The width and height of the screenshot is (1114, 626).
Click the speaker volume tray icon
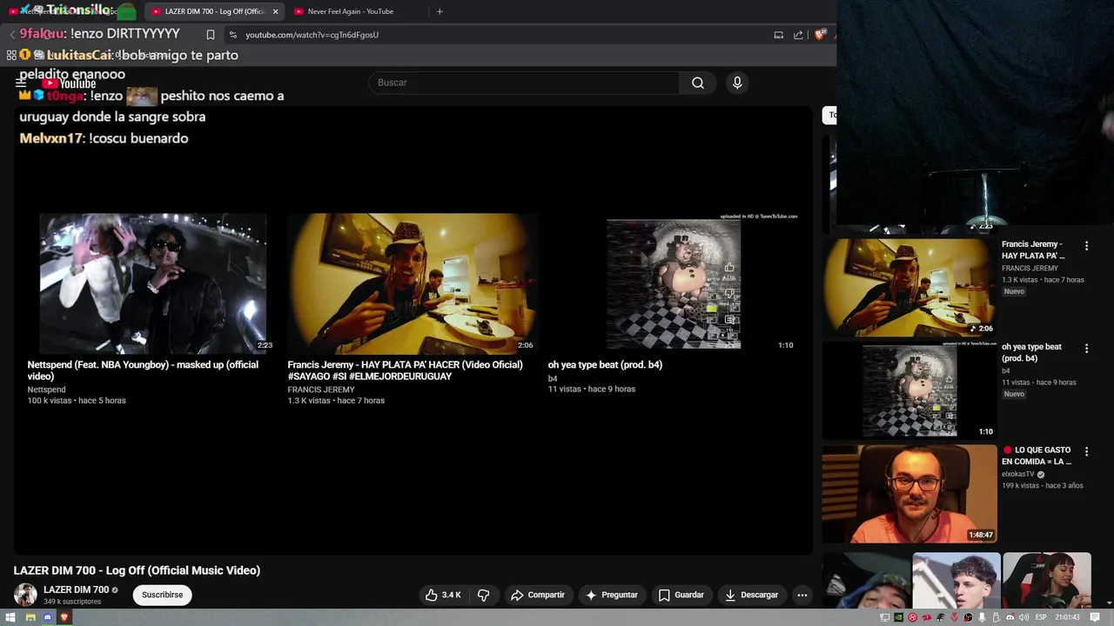[x=1023, y=617]
